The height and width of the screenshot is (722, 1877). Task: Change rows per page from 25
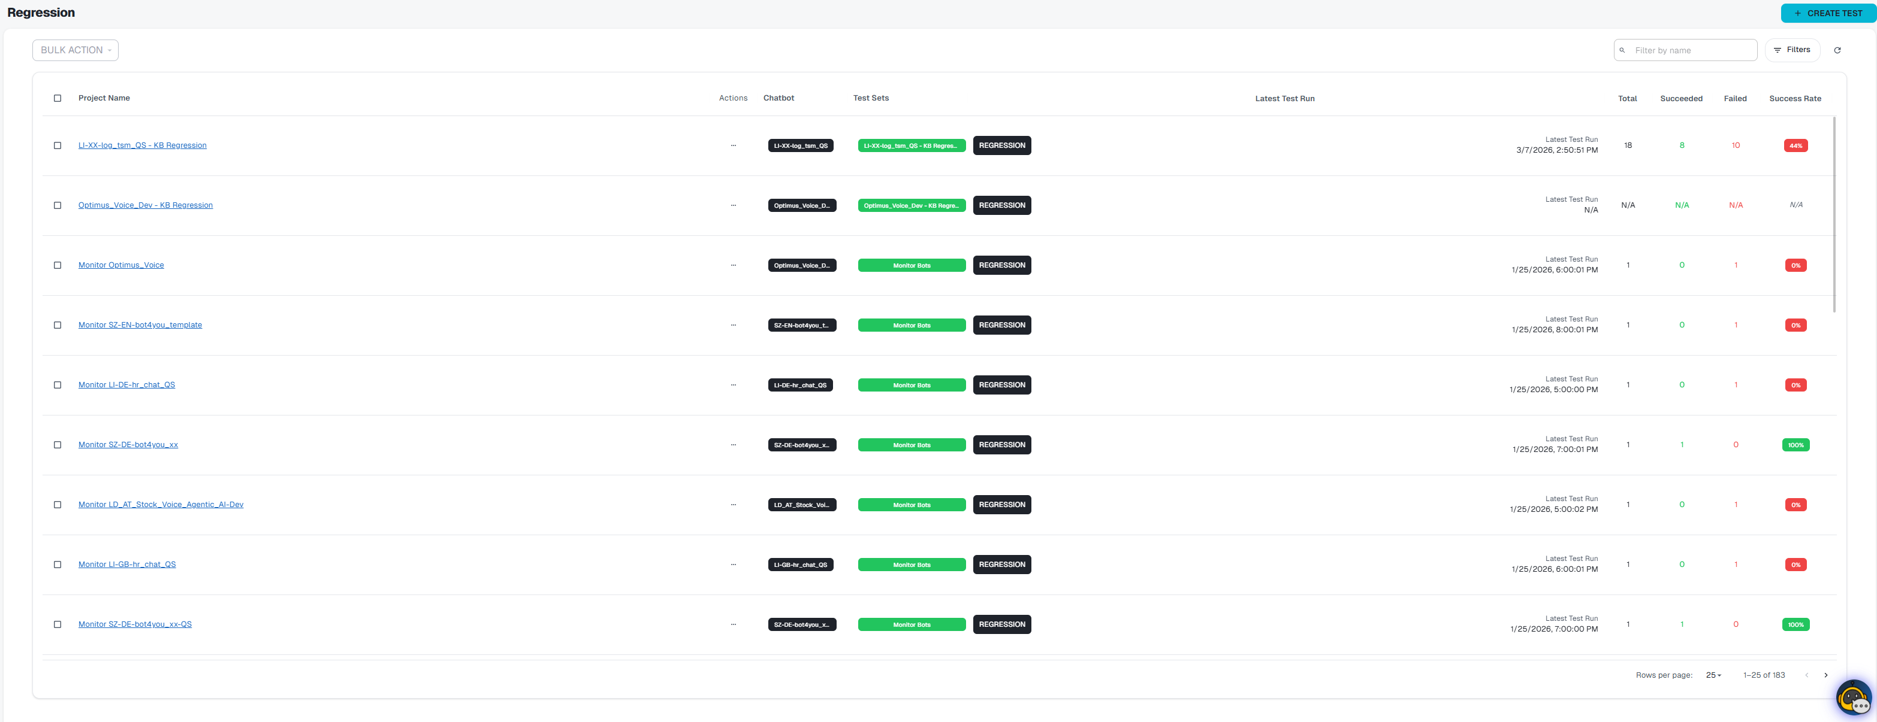coord(1713,675)
